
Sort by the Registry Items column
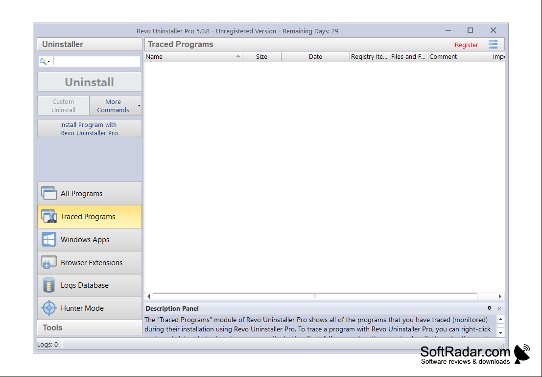369,57
